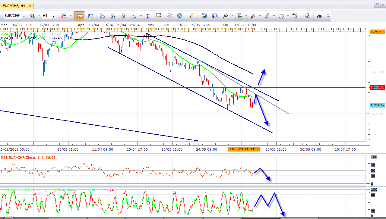Screen dimensions: 386x219
Task: Click the 20/06 01:00 time axis label
Action: (x=276, y=149)
